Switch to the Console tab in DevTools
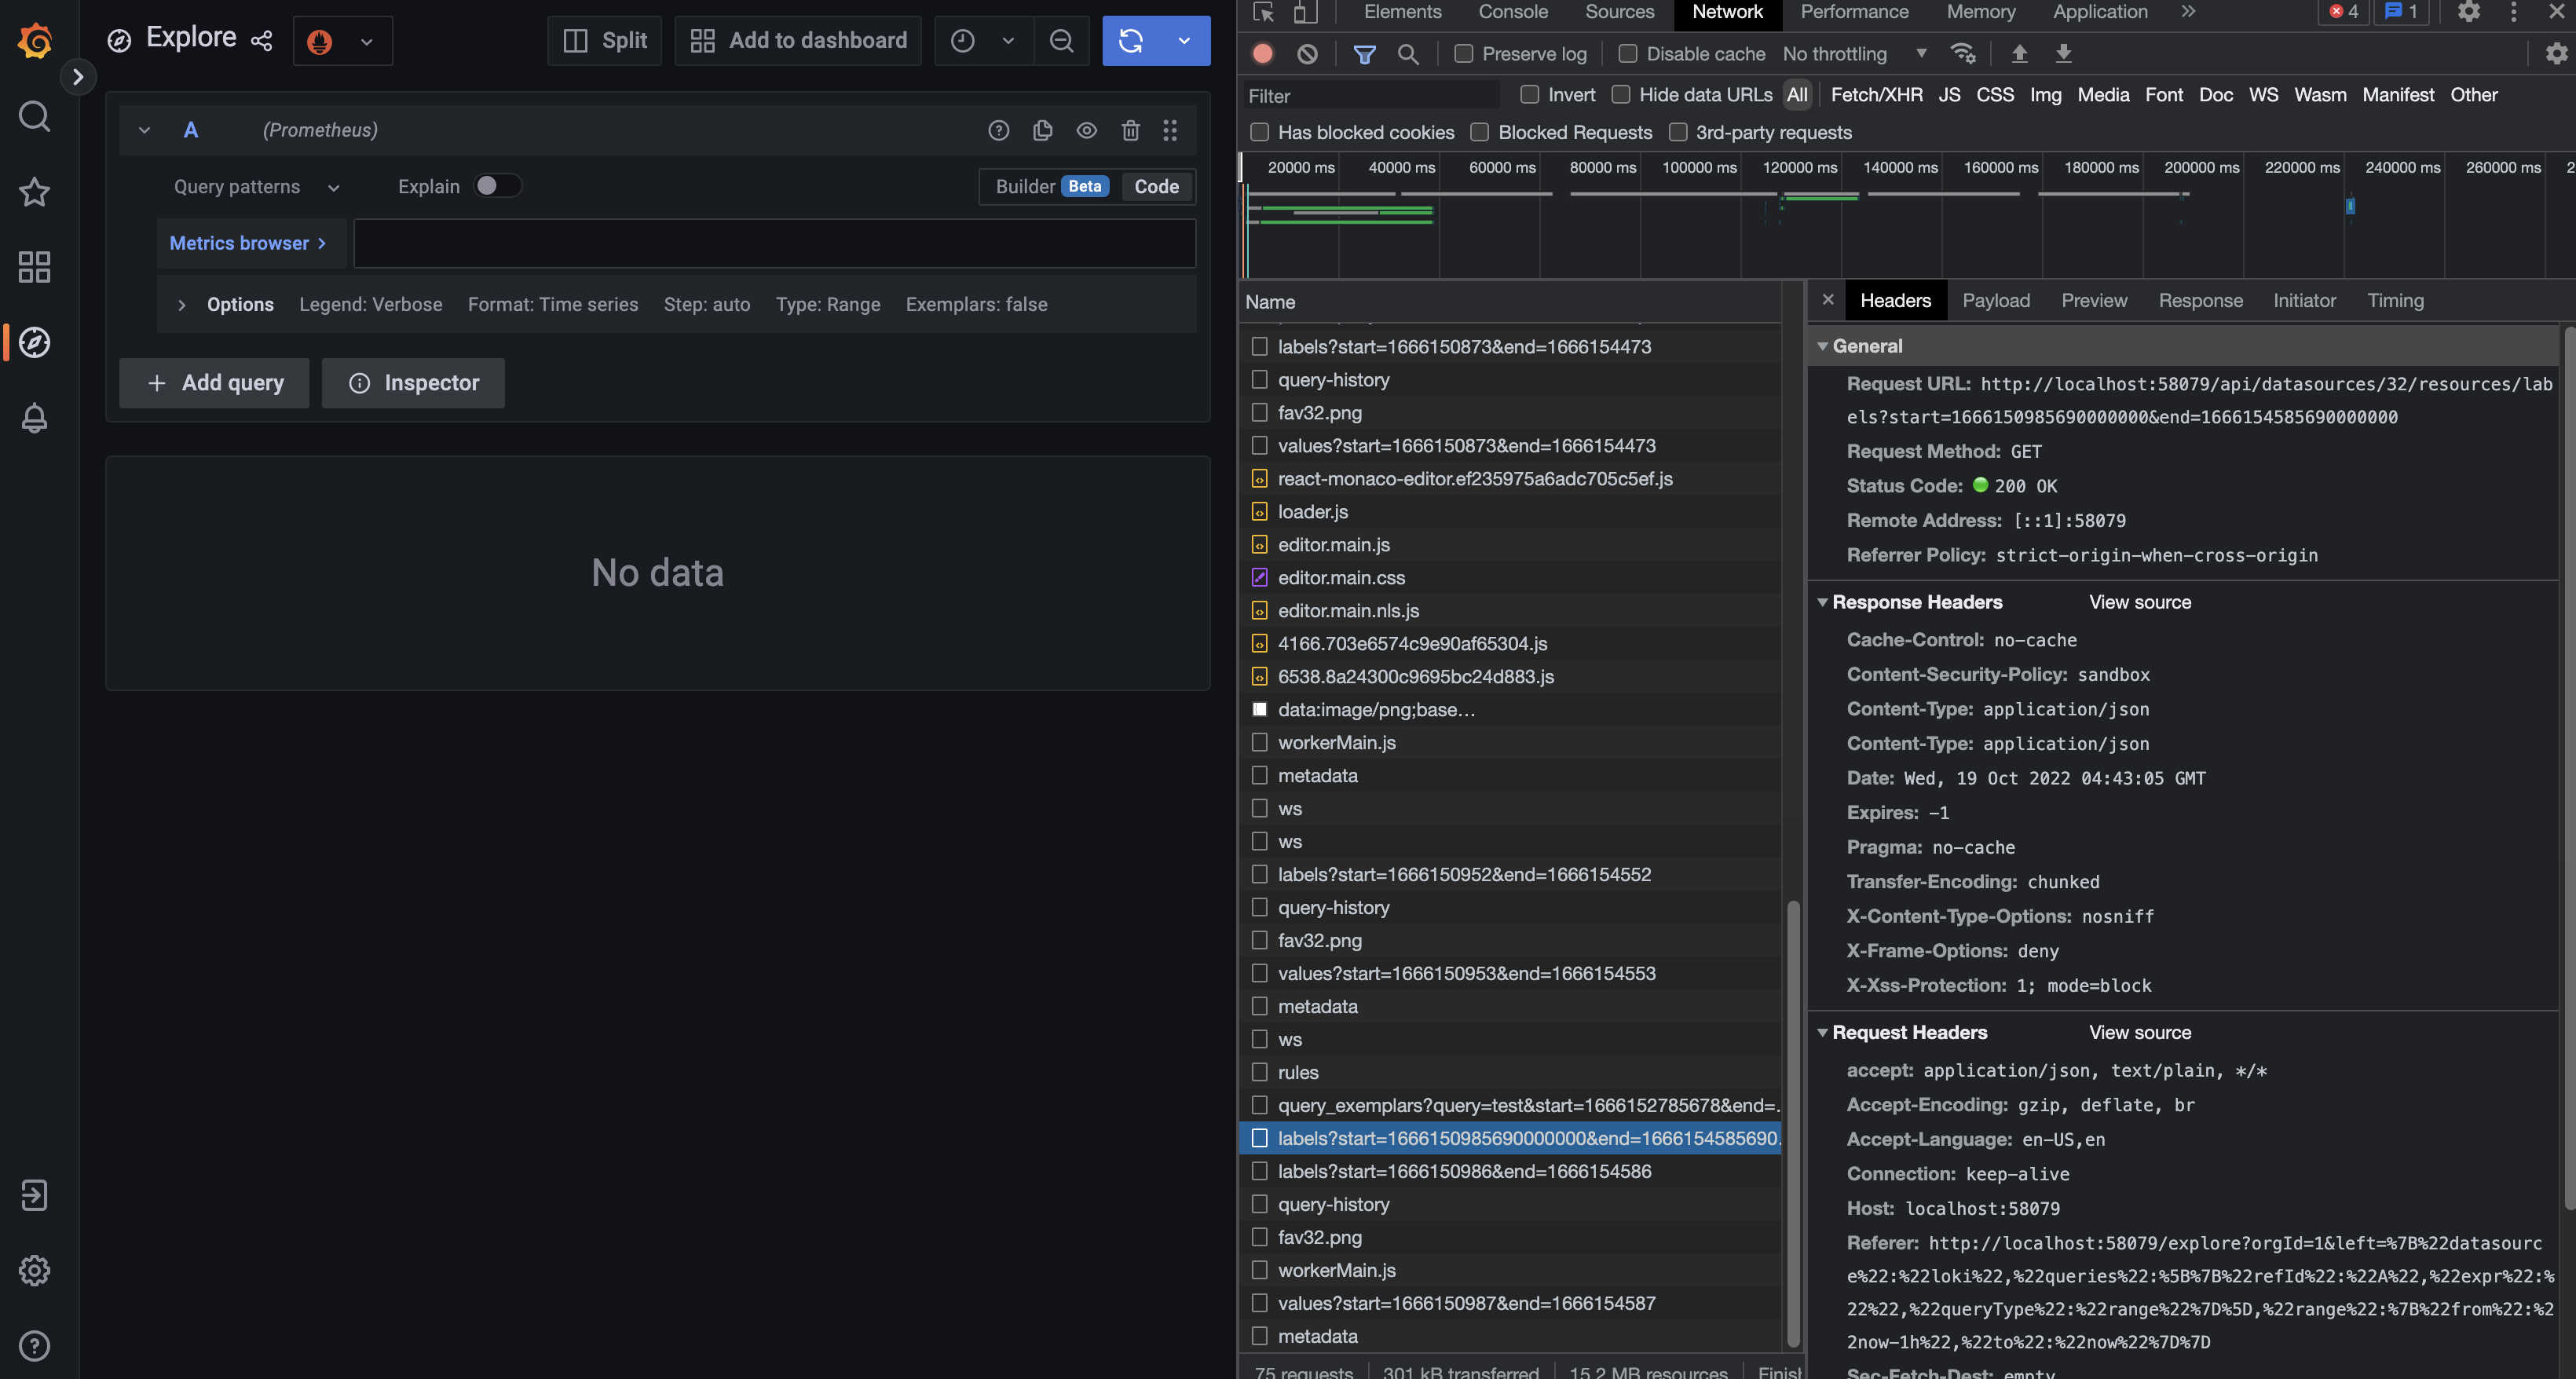The height and width of the screenshot is (1379, 2576). pos(1512,13)
